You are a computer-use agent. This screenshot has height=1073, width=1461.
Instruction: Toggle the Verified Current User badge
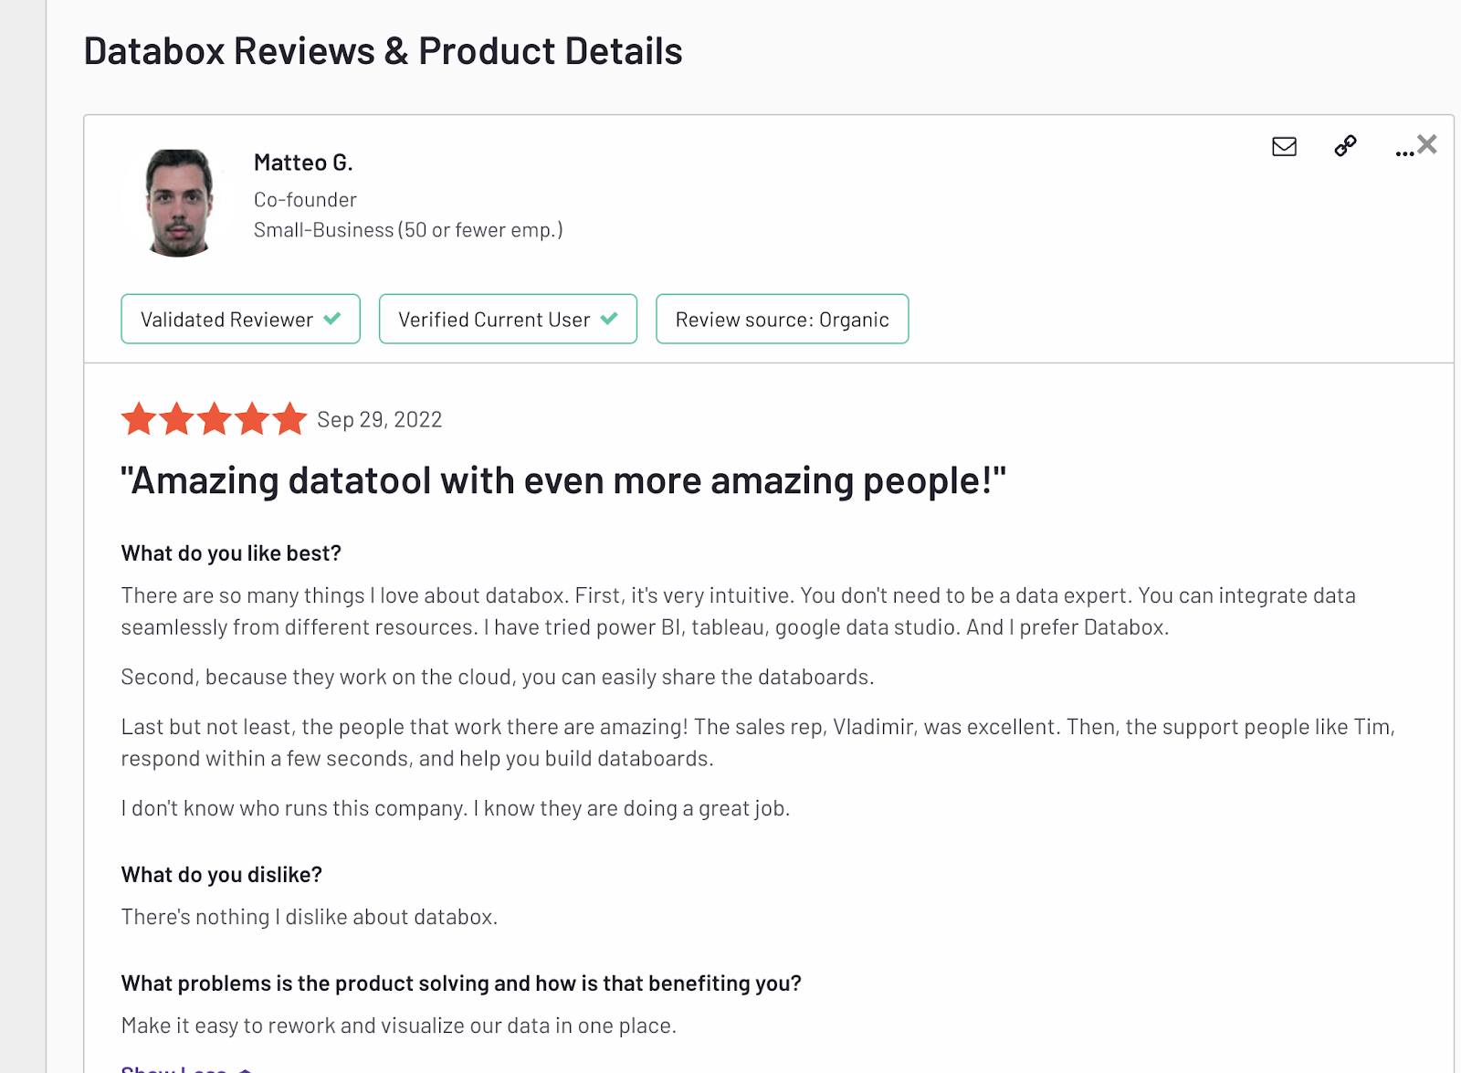pyautogui.click(x=508, y=319)
